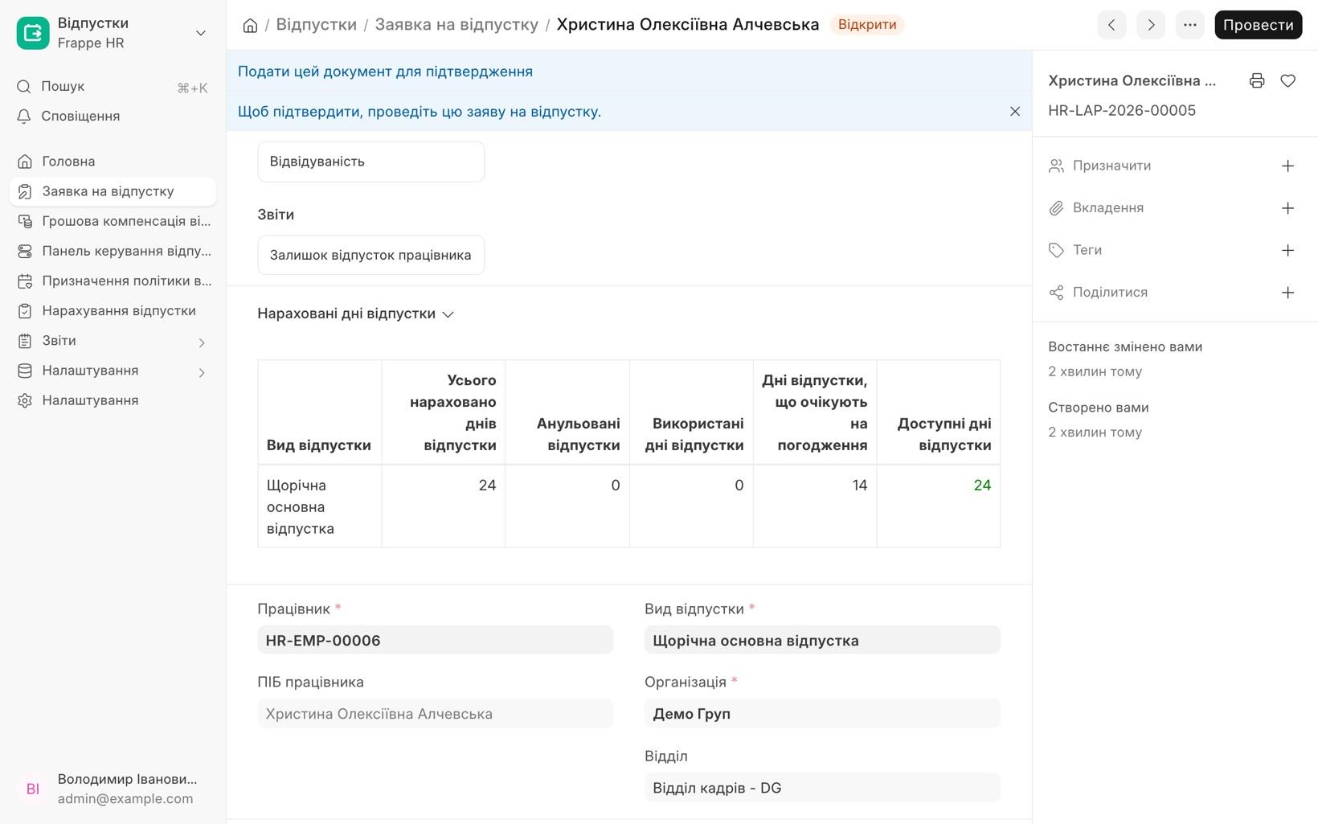The image size is (1318, 824).
Task: Go to previous document arrow
Action: tap(1111, 25)
